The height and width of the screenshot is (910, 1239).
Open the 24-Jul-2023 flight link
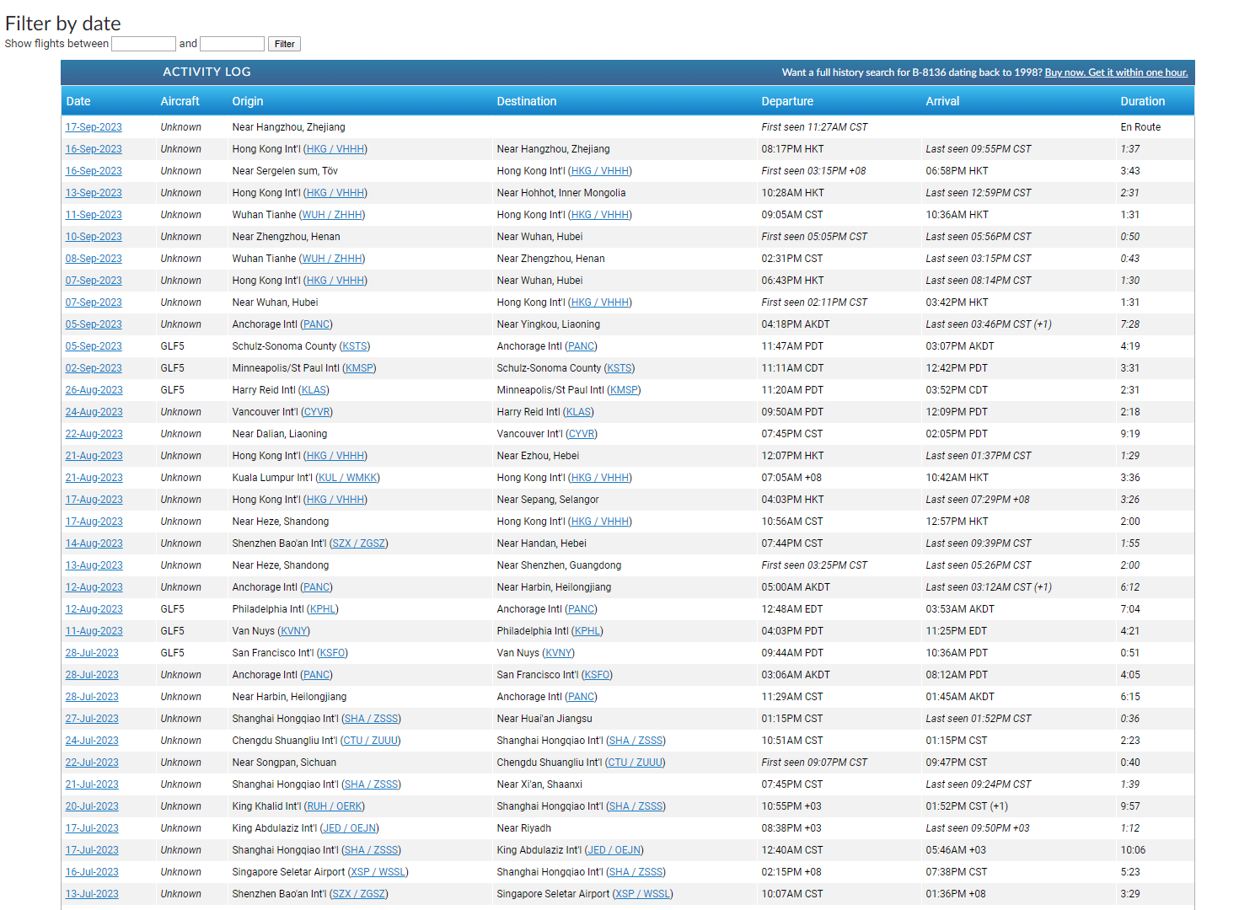coord(92,741)
